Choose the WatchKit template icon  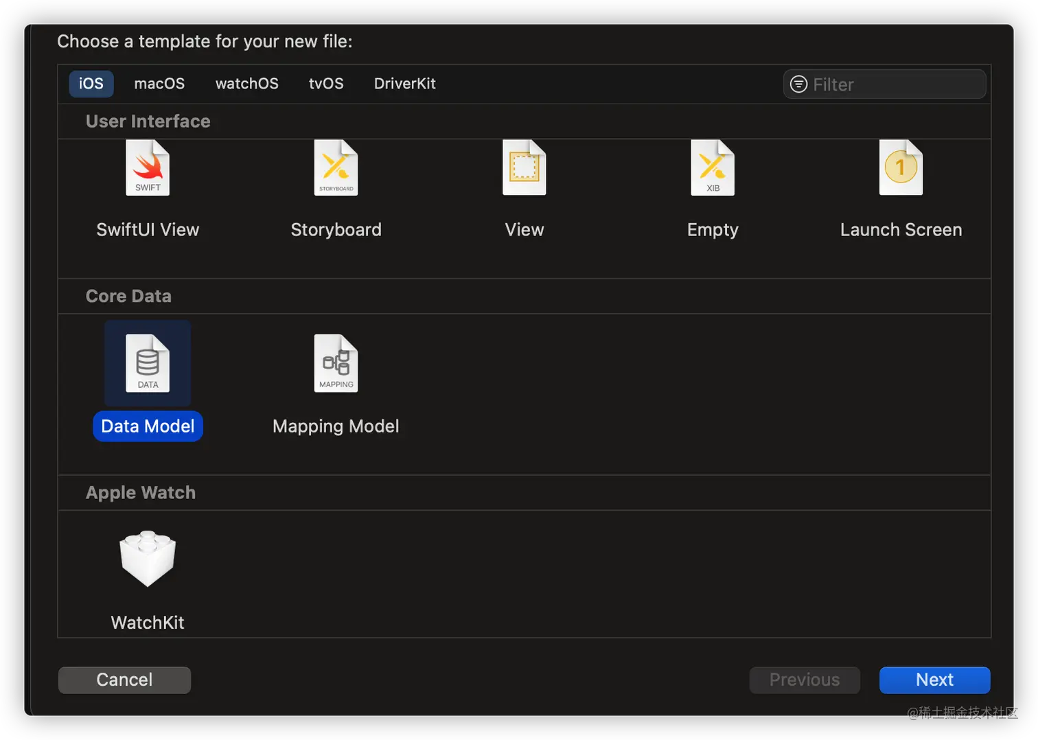click(148, 559)
